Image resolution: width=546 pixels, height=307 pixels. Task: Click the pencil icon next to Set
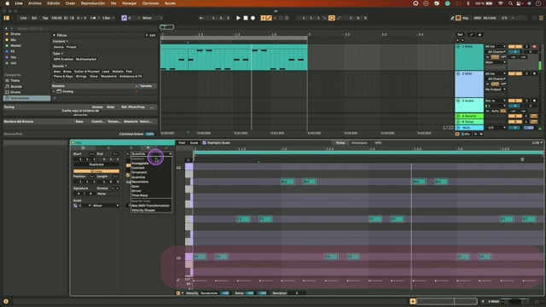pyautogui.click(x=471, y=34)
